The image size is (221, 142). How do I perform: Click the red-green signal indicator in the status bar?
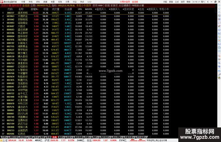(138, 140)
